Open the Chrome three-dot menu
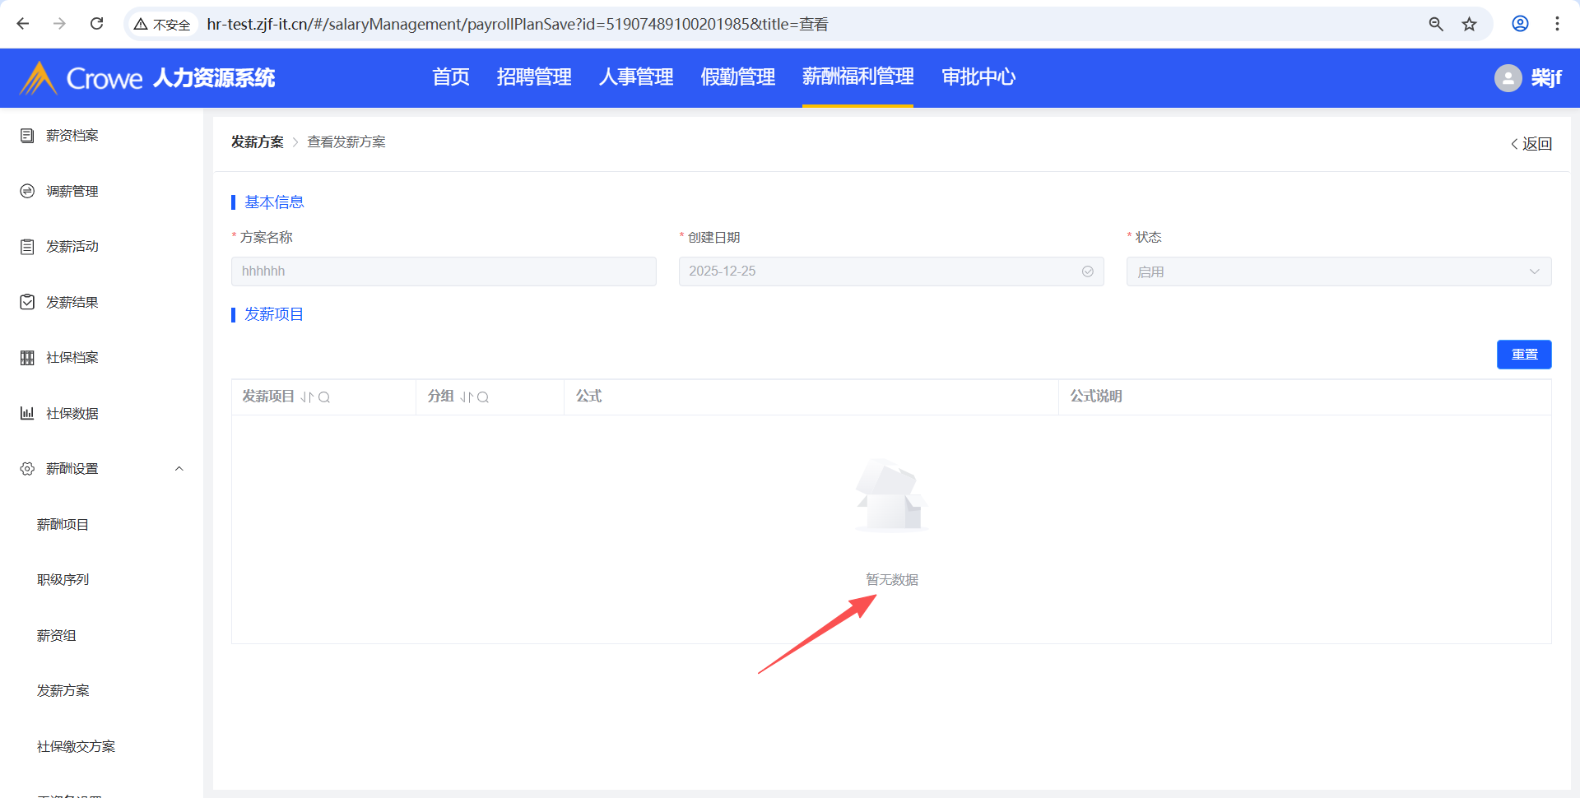This screenshot has height=798, width=1580. [1557, 24]
